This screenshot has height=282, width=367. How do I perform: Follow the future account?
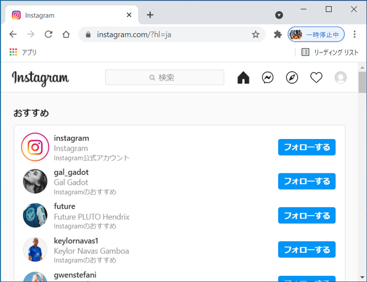[x=306, y=216]
